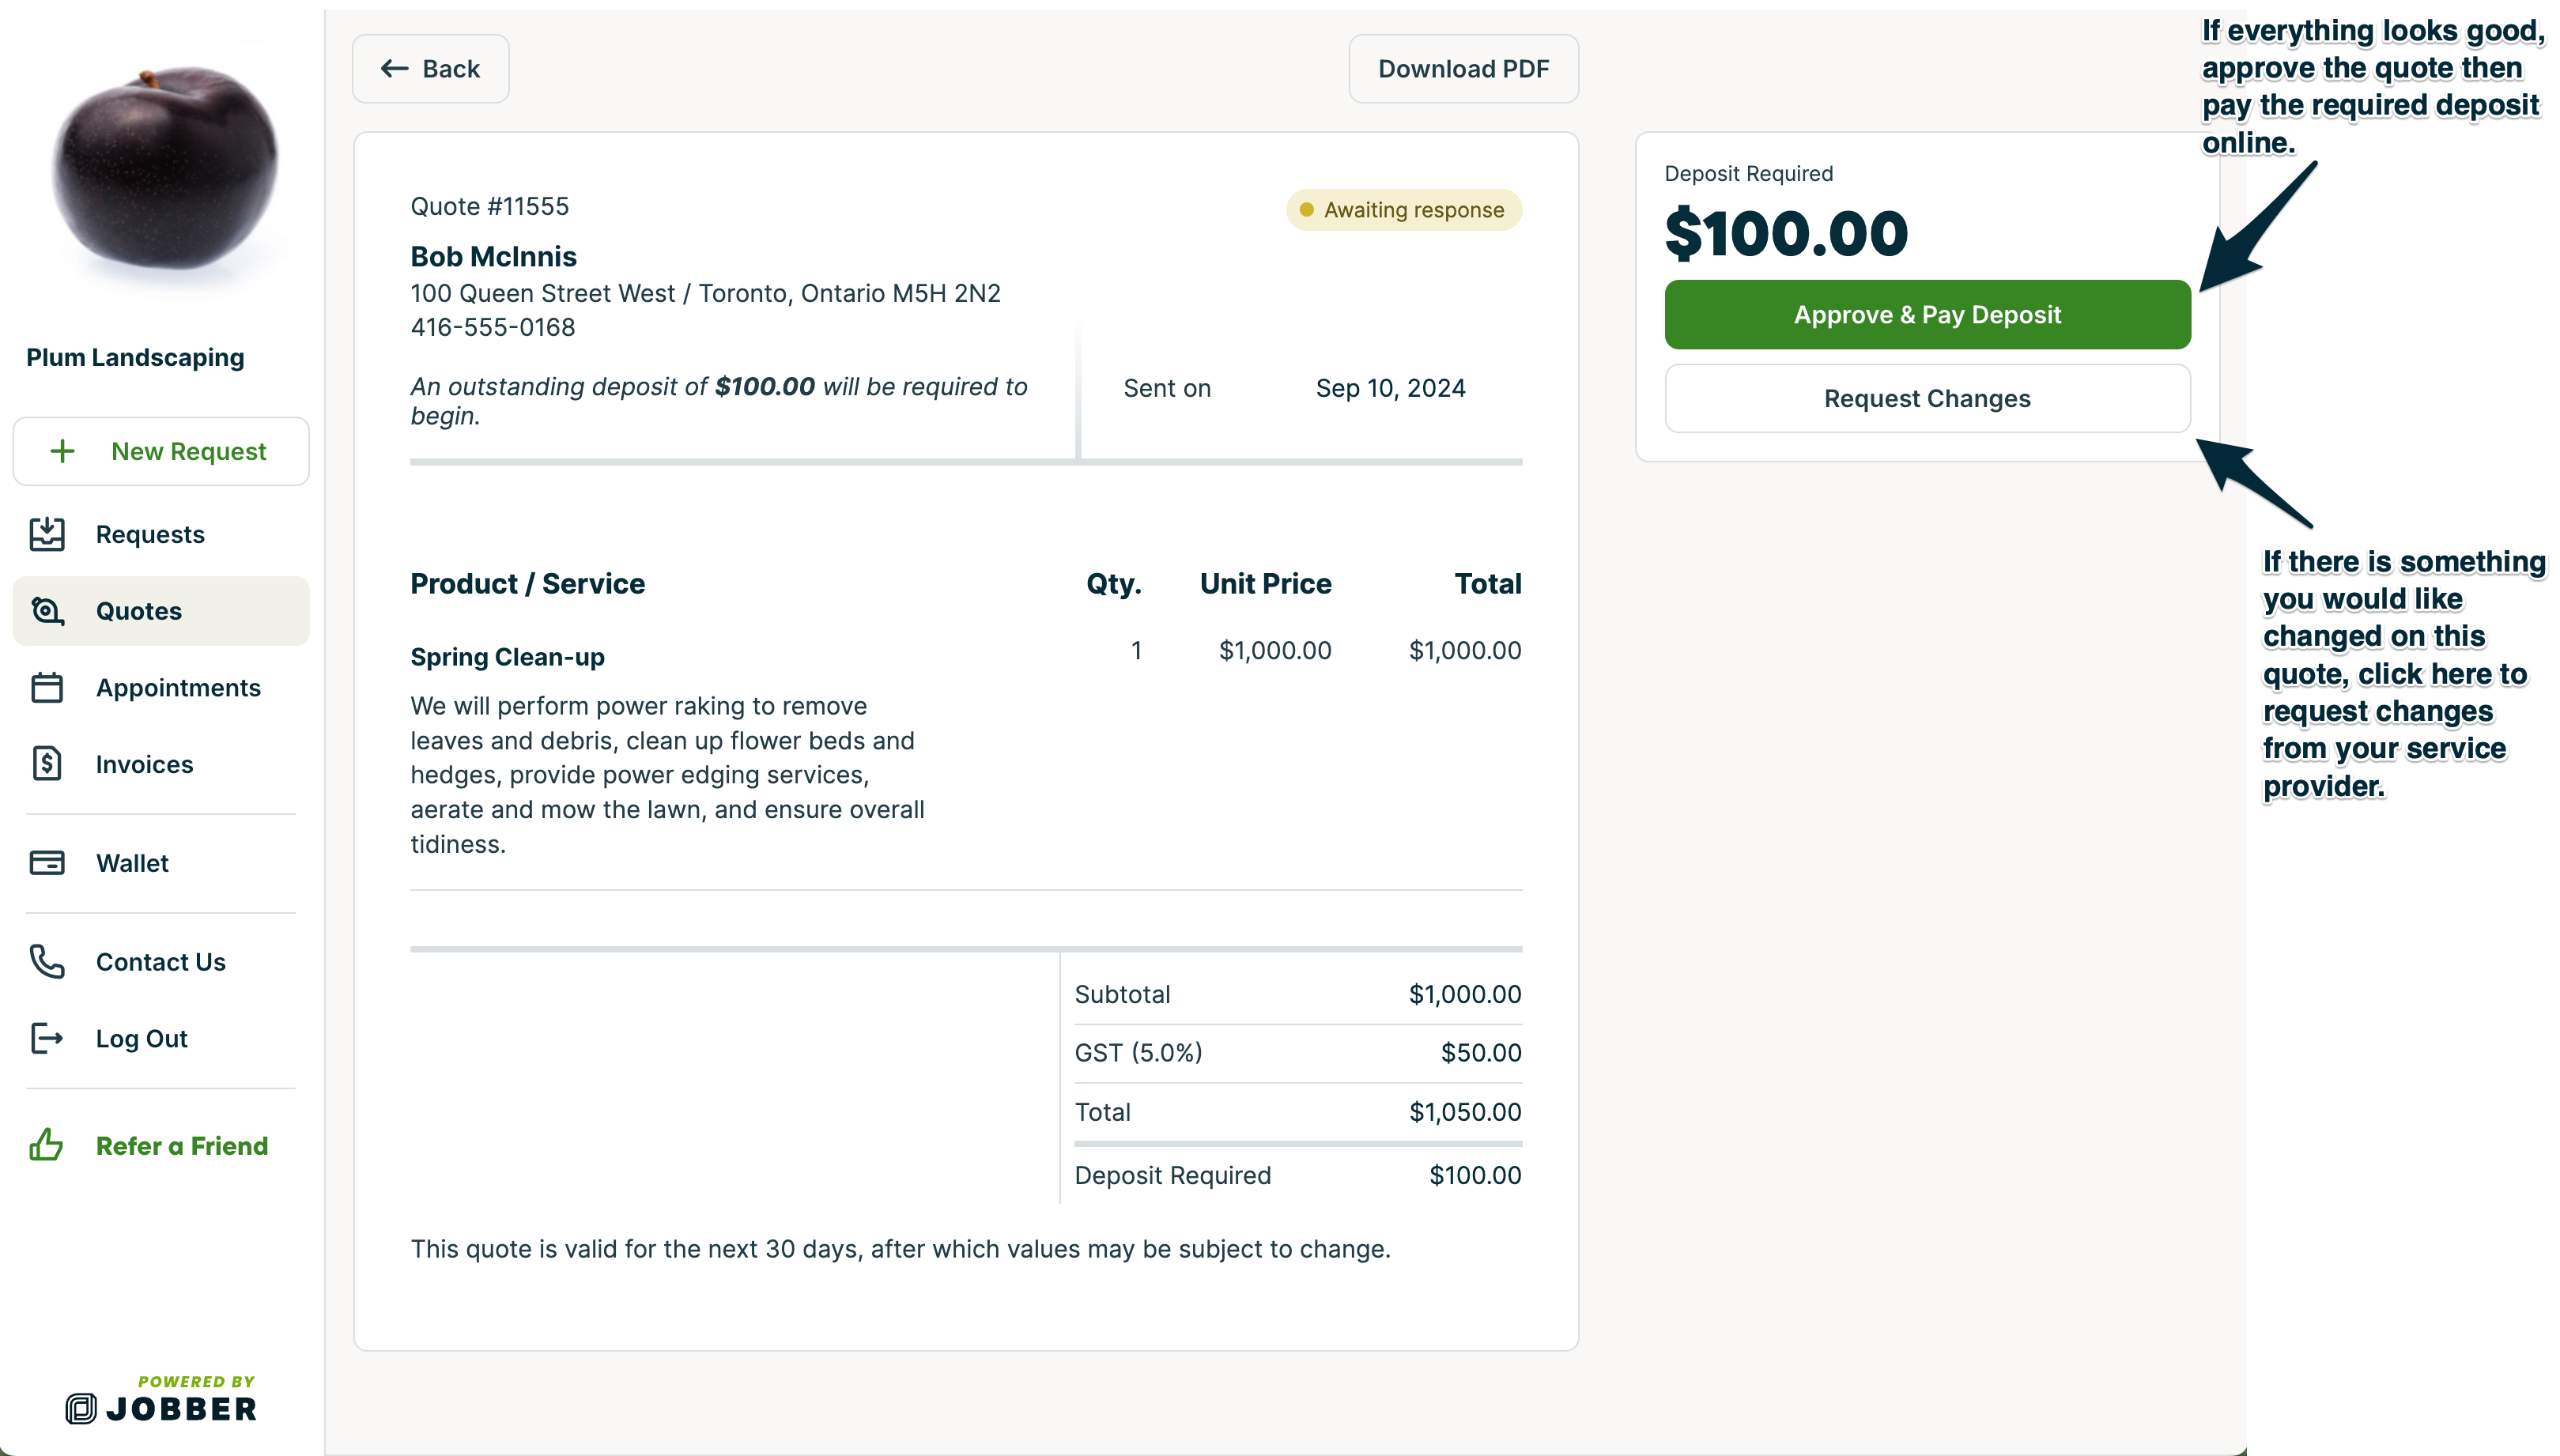Click the Invoices dollar document icon

(x=47, y=764)
